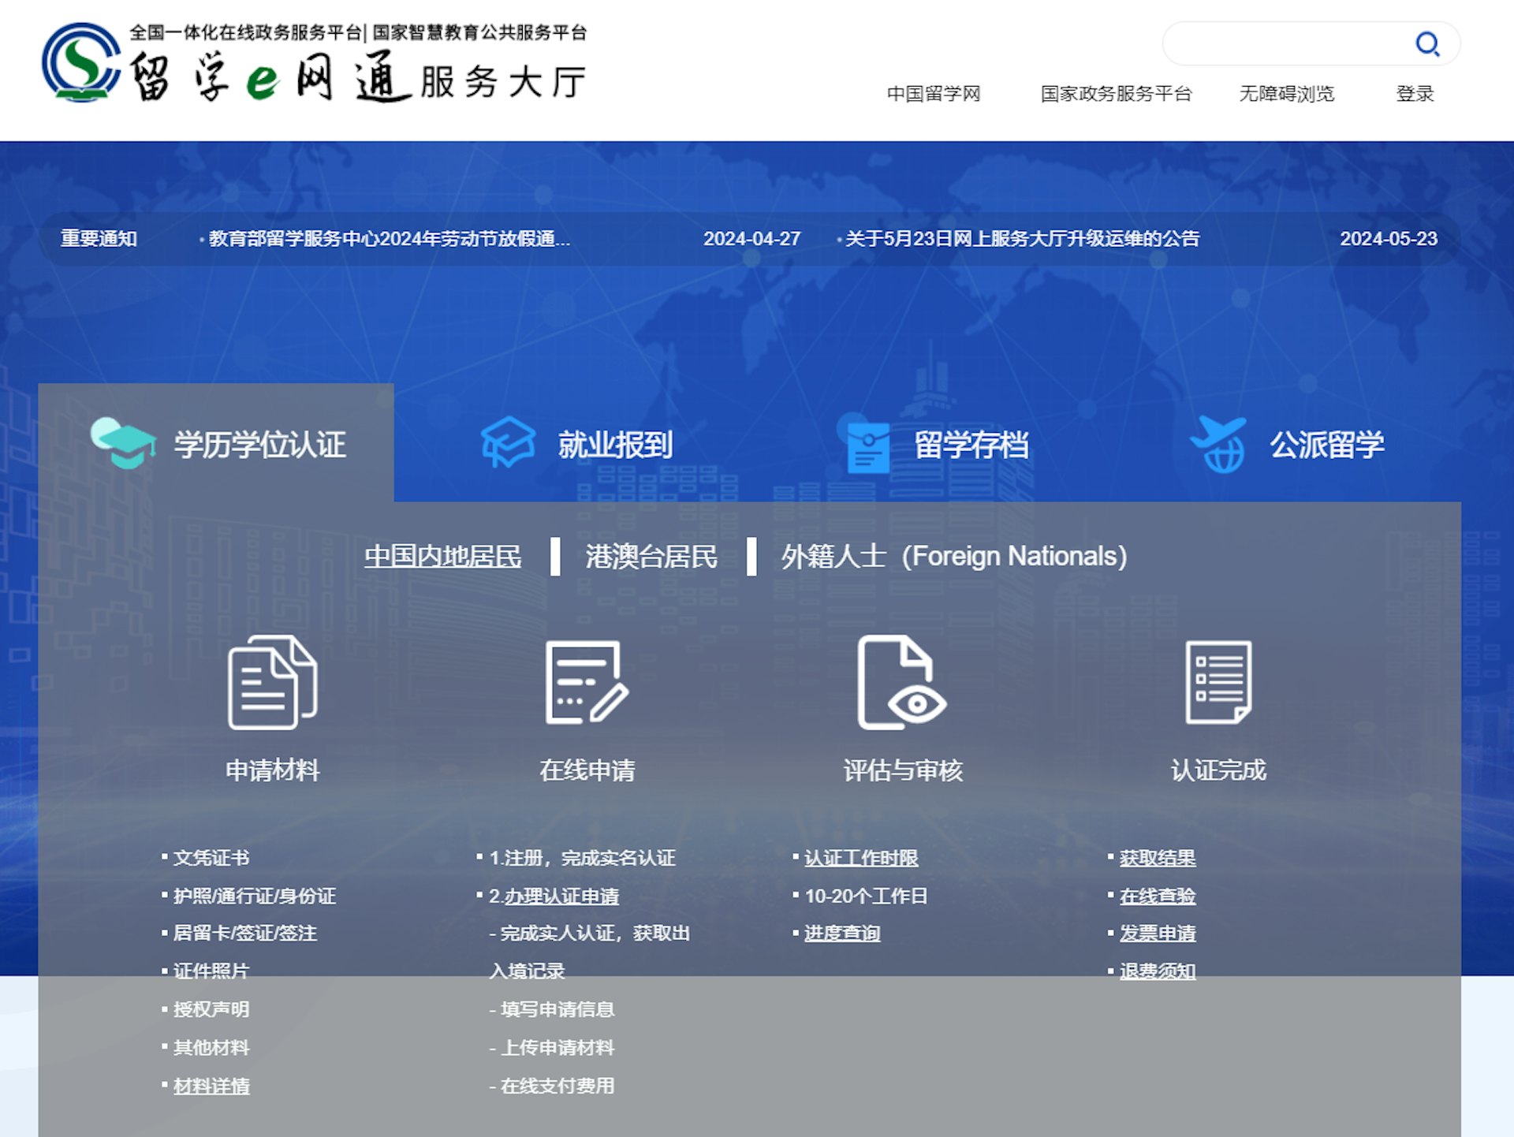Select 外籍人士 (Foreign Nationals) option
The image size is (1514, 1137).
click(x=954, y=557)
